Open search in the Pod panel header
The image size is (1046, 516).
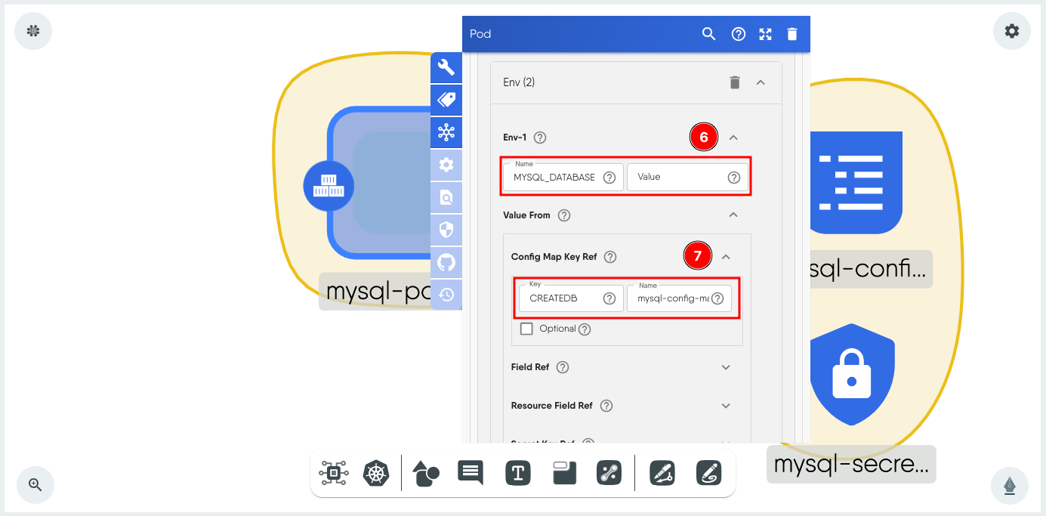tap(708, 34)
